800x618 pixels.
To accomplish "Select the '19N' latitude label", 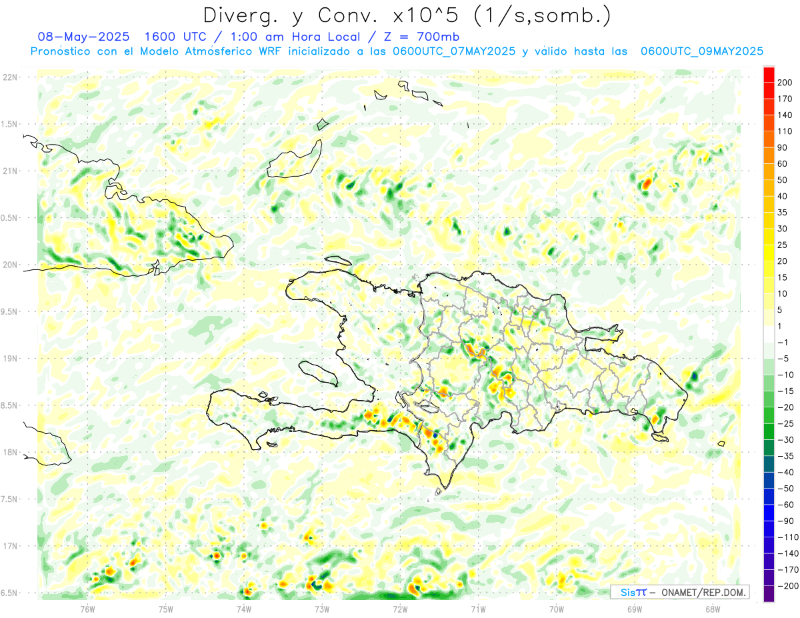I will click(10, 359).
